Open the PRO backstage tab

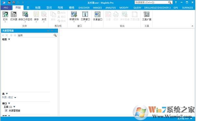pos(6,8)
